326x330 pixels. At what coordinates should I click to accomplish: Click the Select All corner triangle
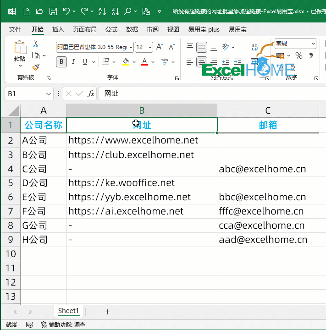(x=14, y=111)
